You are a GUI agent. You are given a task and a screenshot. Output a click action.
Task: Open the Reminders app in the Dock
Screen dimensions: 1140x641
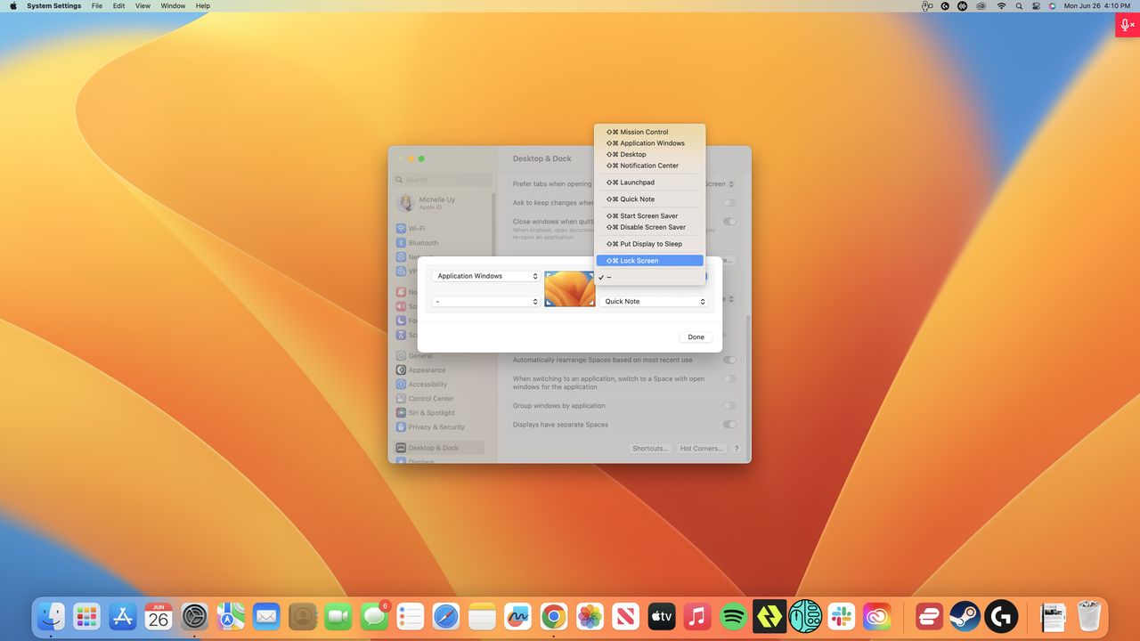(x=410, y=616)
